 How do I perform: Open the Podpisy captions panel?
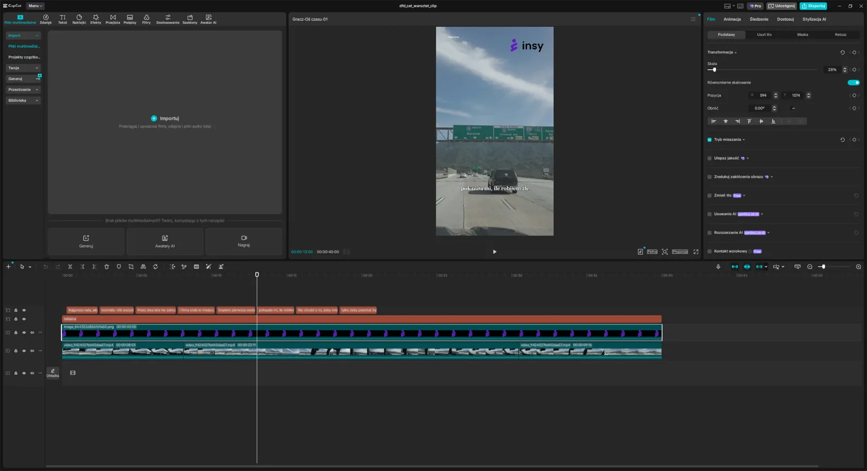coord(130,19)
